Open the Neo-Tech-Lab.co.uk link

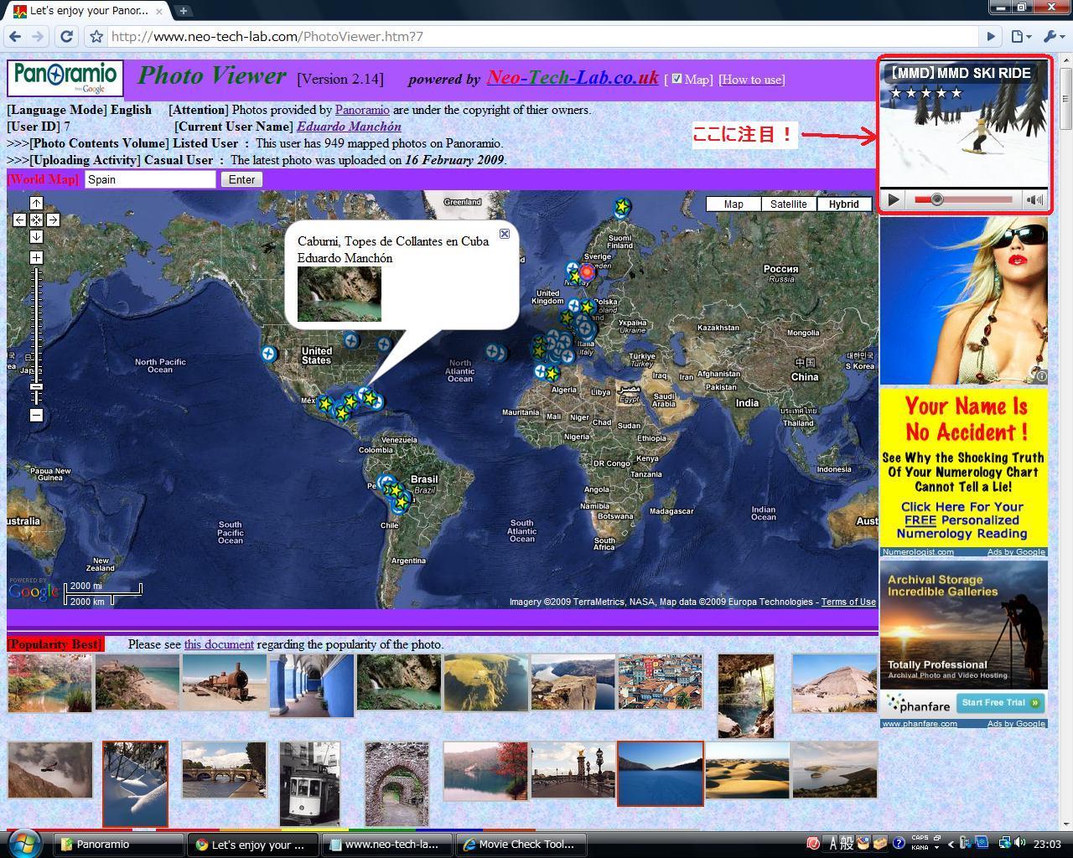click(573, 77)
